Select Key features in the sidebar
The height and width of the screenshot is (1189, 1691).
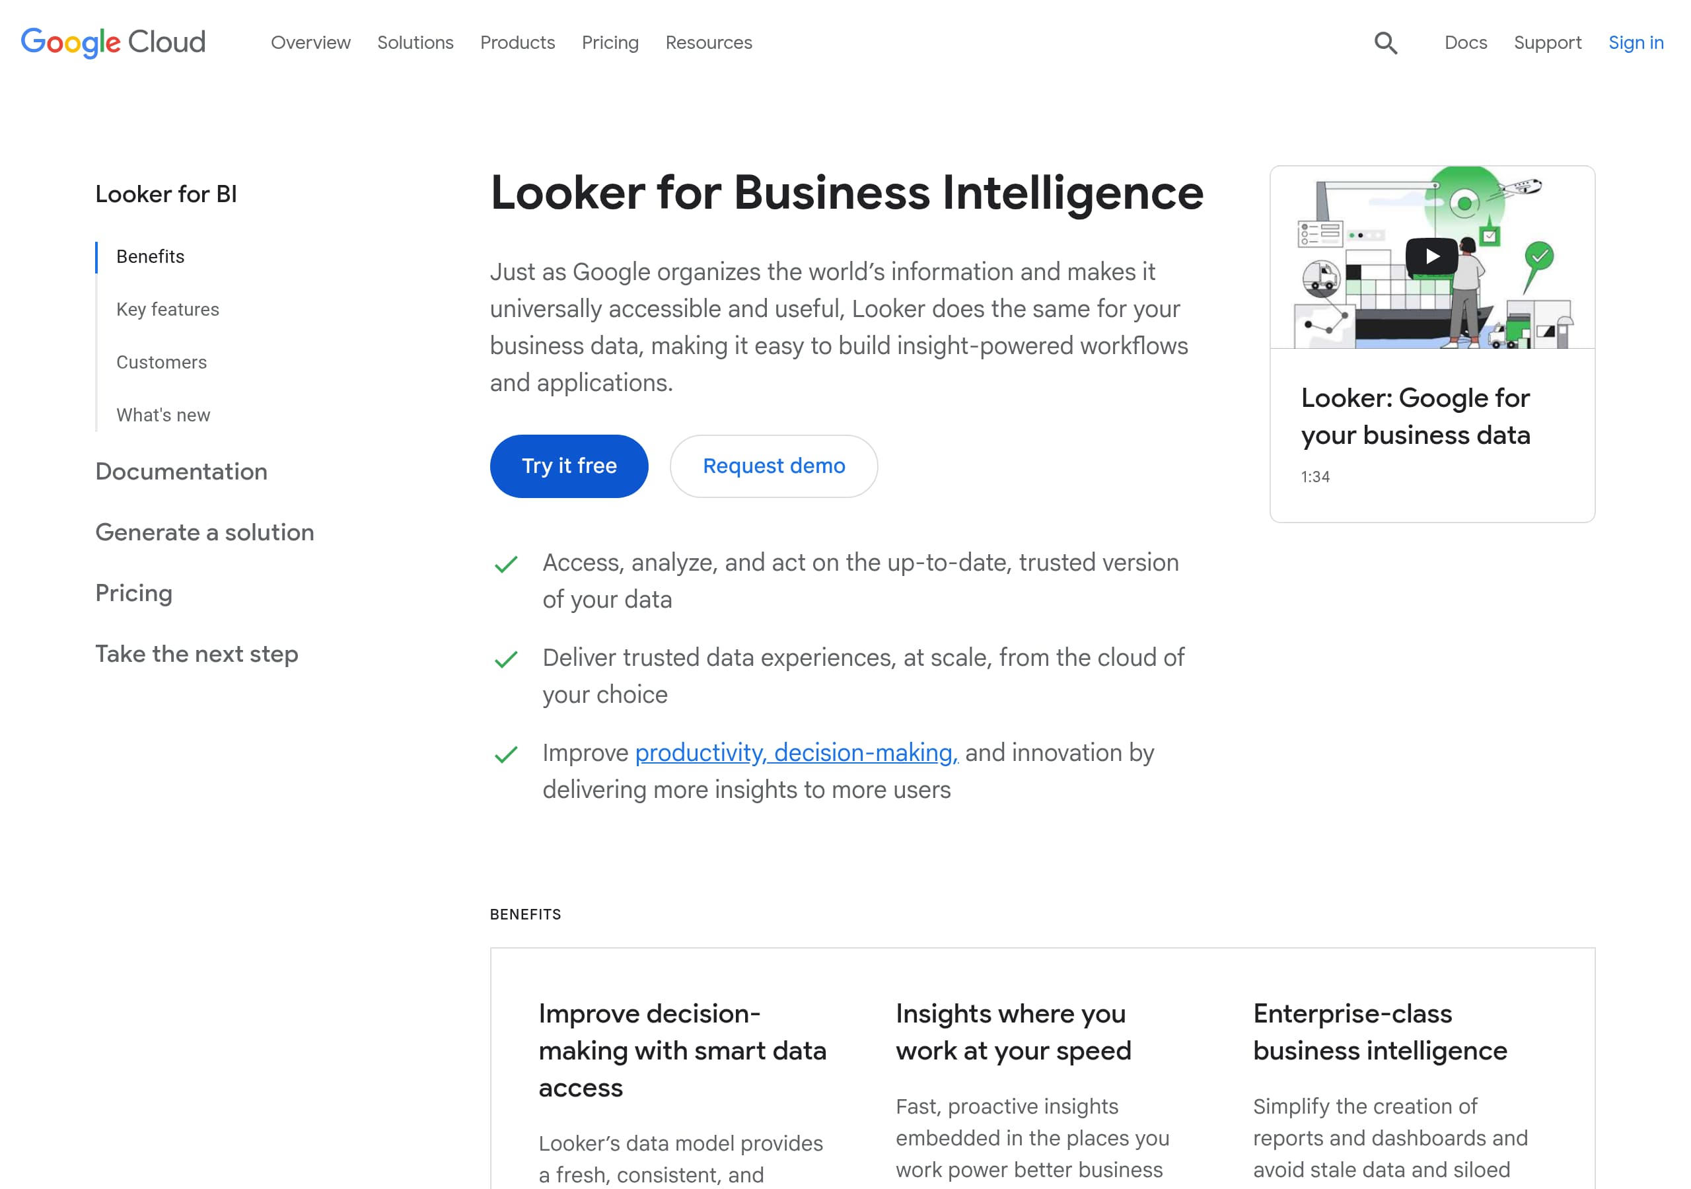[x=167, y=309]
